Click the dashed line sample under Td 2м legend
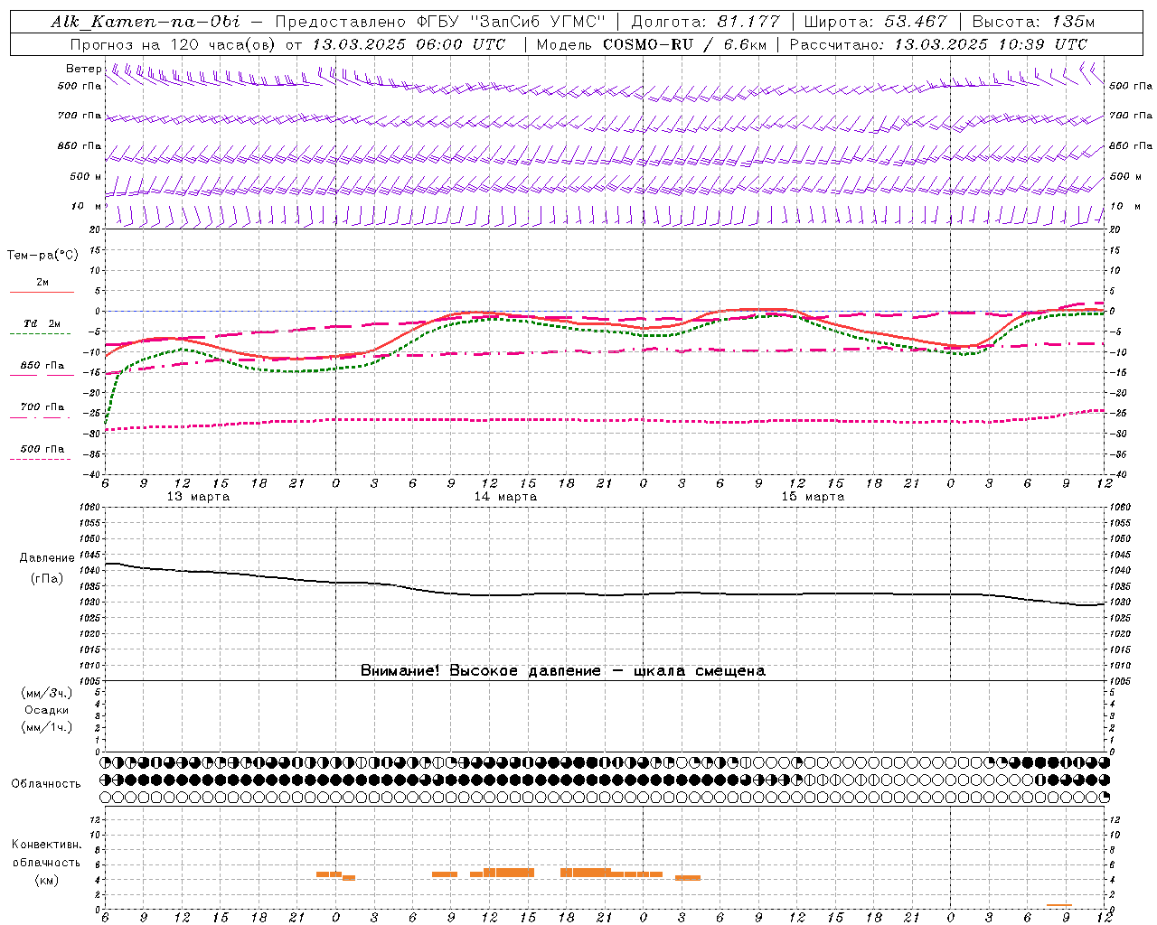Screen dimensions: 1157x925 click(x=41, y=334)
